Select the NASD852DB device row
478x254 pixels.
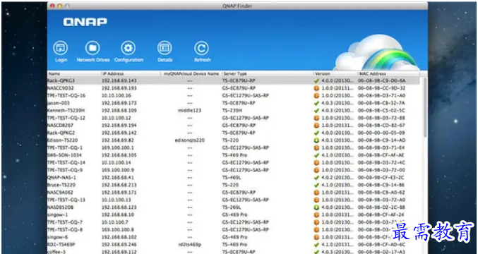[234, 207]
